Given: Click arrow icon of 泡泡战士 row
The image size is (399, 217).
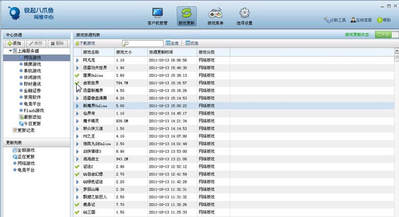Looking at the screenshot, I should 77,159.
